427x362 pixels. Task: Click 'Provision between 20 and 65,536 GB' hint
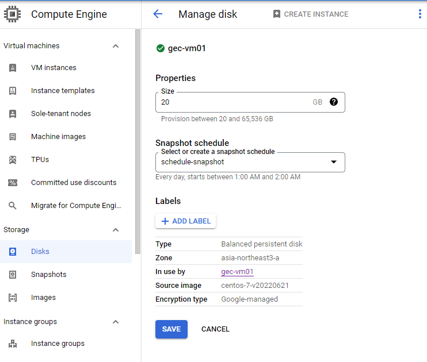click(x=217, y=119)
